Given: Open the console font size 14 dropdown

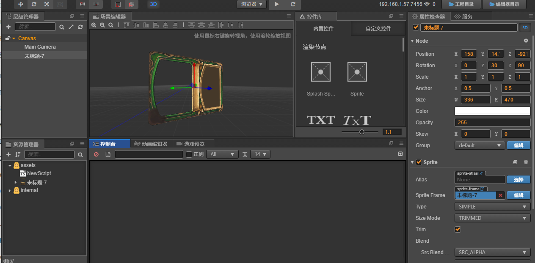Looking at the screenshot, I should coord(260,154).
